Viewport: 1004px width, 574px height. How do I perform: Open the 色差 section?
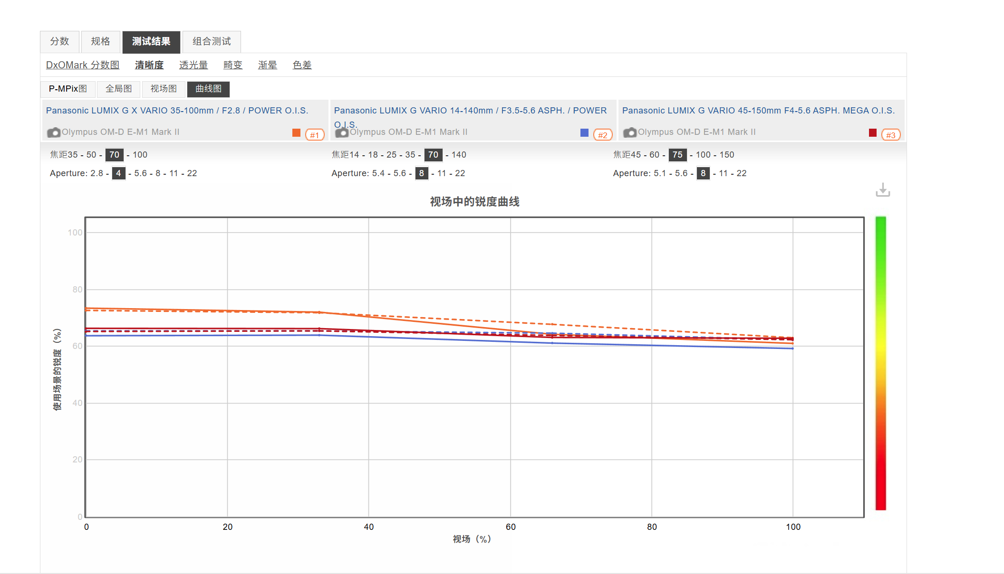[x=302, y=65]
